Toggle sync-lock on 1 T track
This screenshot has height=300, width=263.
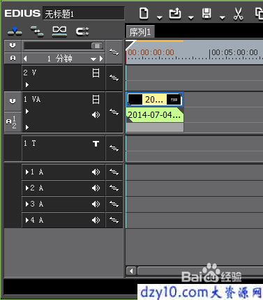tap(114, 148)
